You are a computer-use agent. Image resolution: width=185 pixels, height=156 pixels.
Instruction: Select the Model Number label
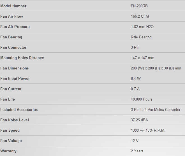pyautogui.click(x=13, y=6)
